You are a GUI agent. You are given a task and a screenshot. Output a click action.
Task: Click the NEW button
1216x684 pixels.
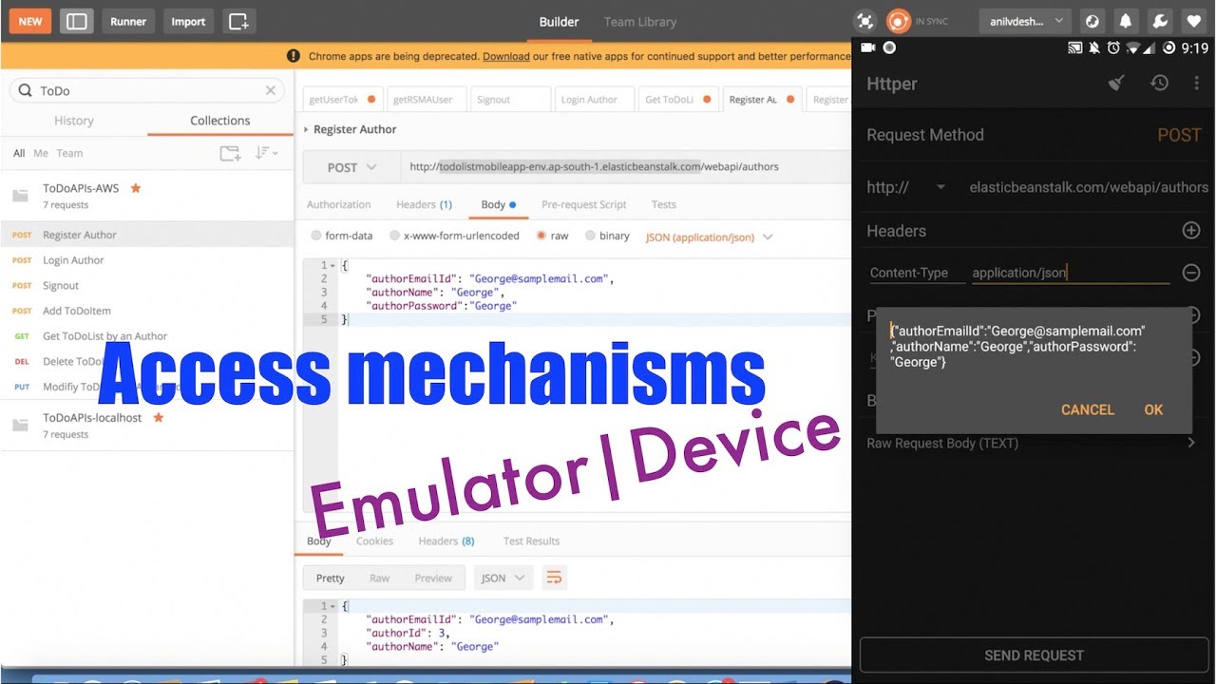pyautogui.click(x=30, y=21)
